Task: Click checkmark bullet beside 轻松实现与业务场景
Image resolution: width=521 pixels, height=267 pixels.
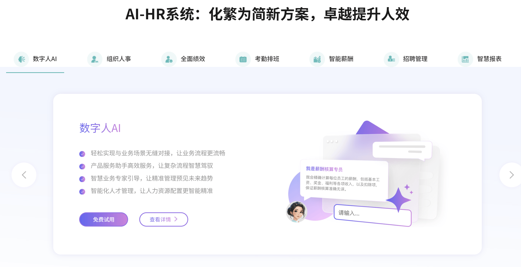Action: point(82,154)
